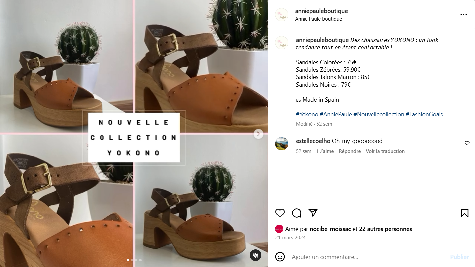Image resolution: width=475 pixels, height=267 pixels.
Task: Like estellecoelho's comment with the small heart
Action: click(467, 143)
